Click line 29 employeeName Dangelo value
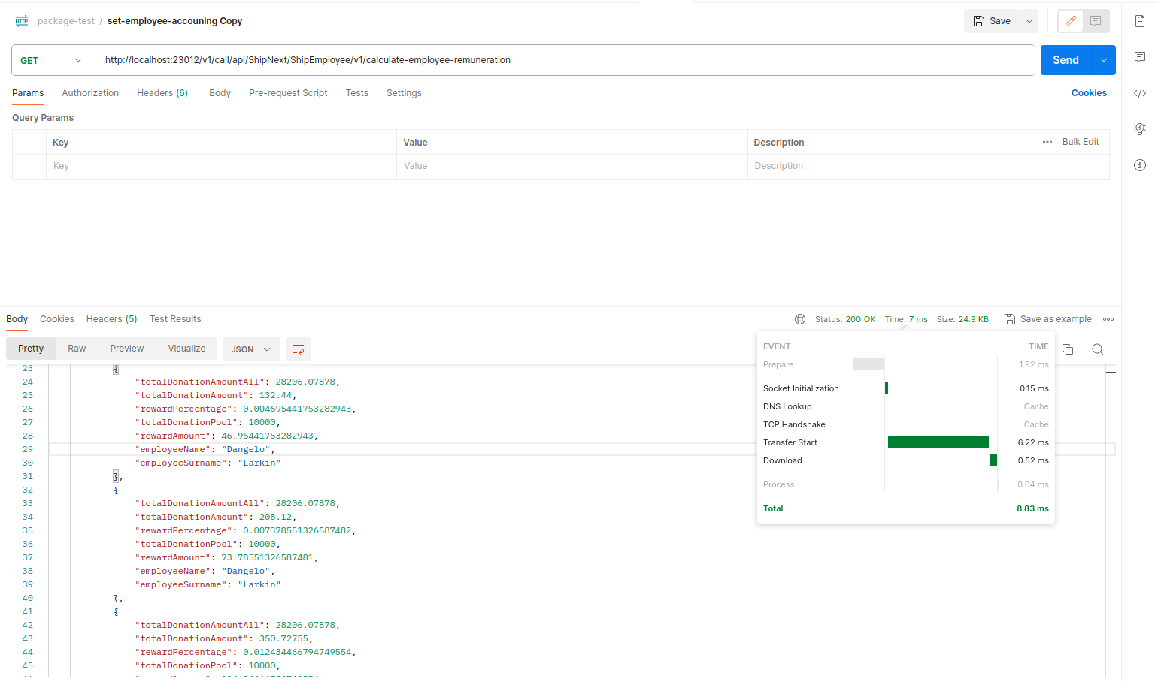Viewport: 1158px width, 682px height. coord(246,450)
